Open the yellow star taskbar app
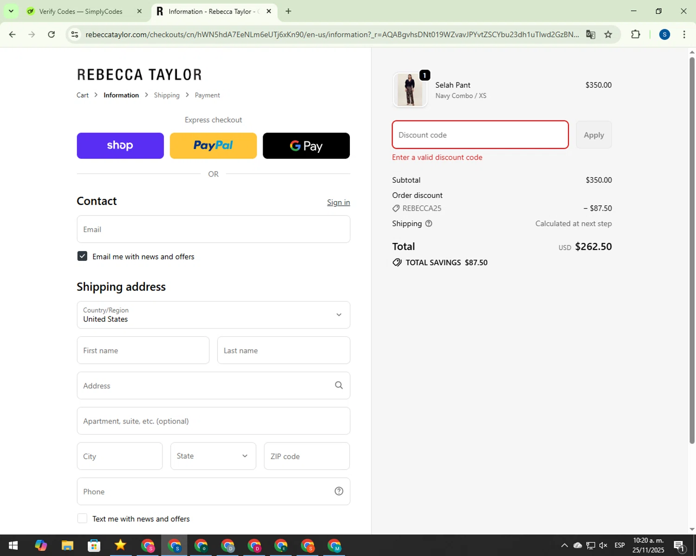Viewport: 696px width, 556px height. (120, 545)
